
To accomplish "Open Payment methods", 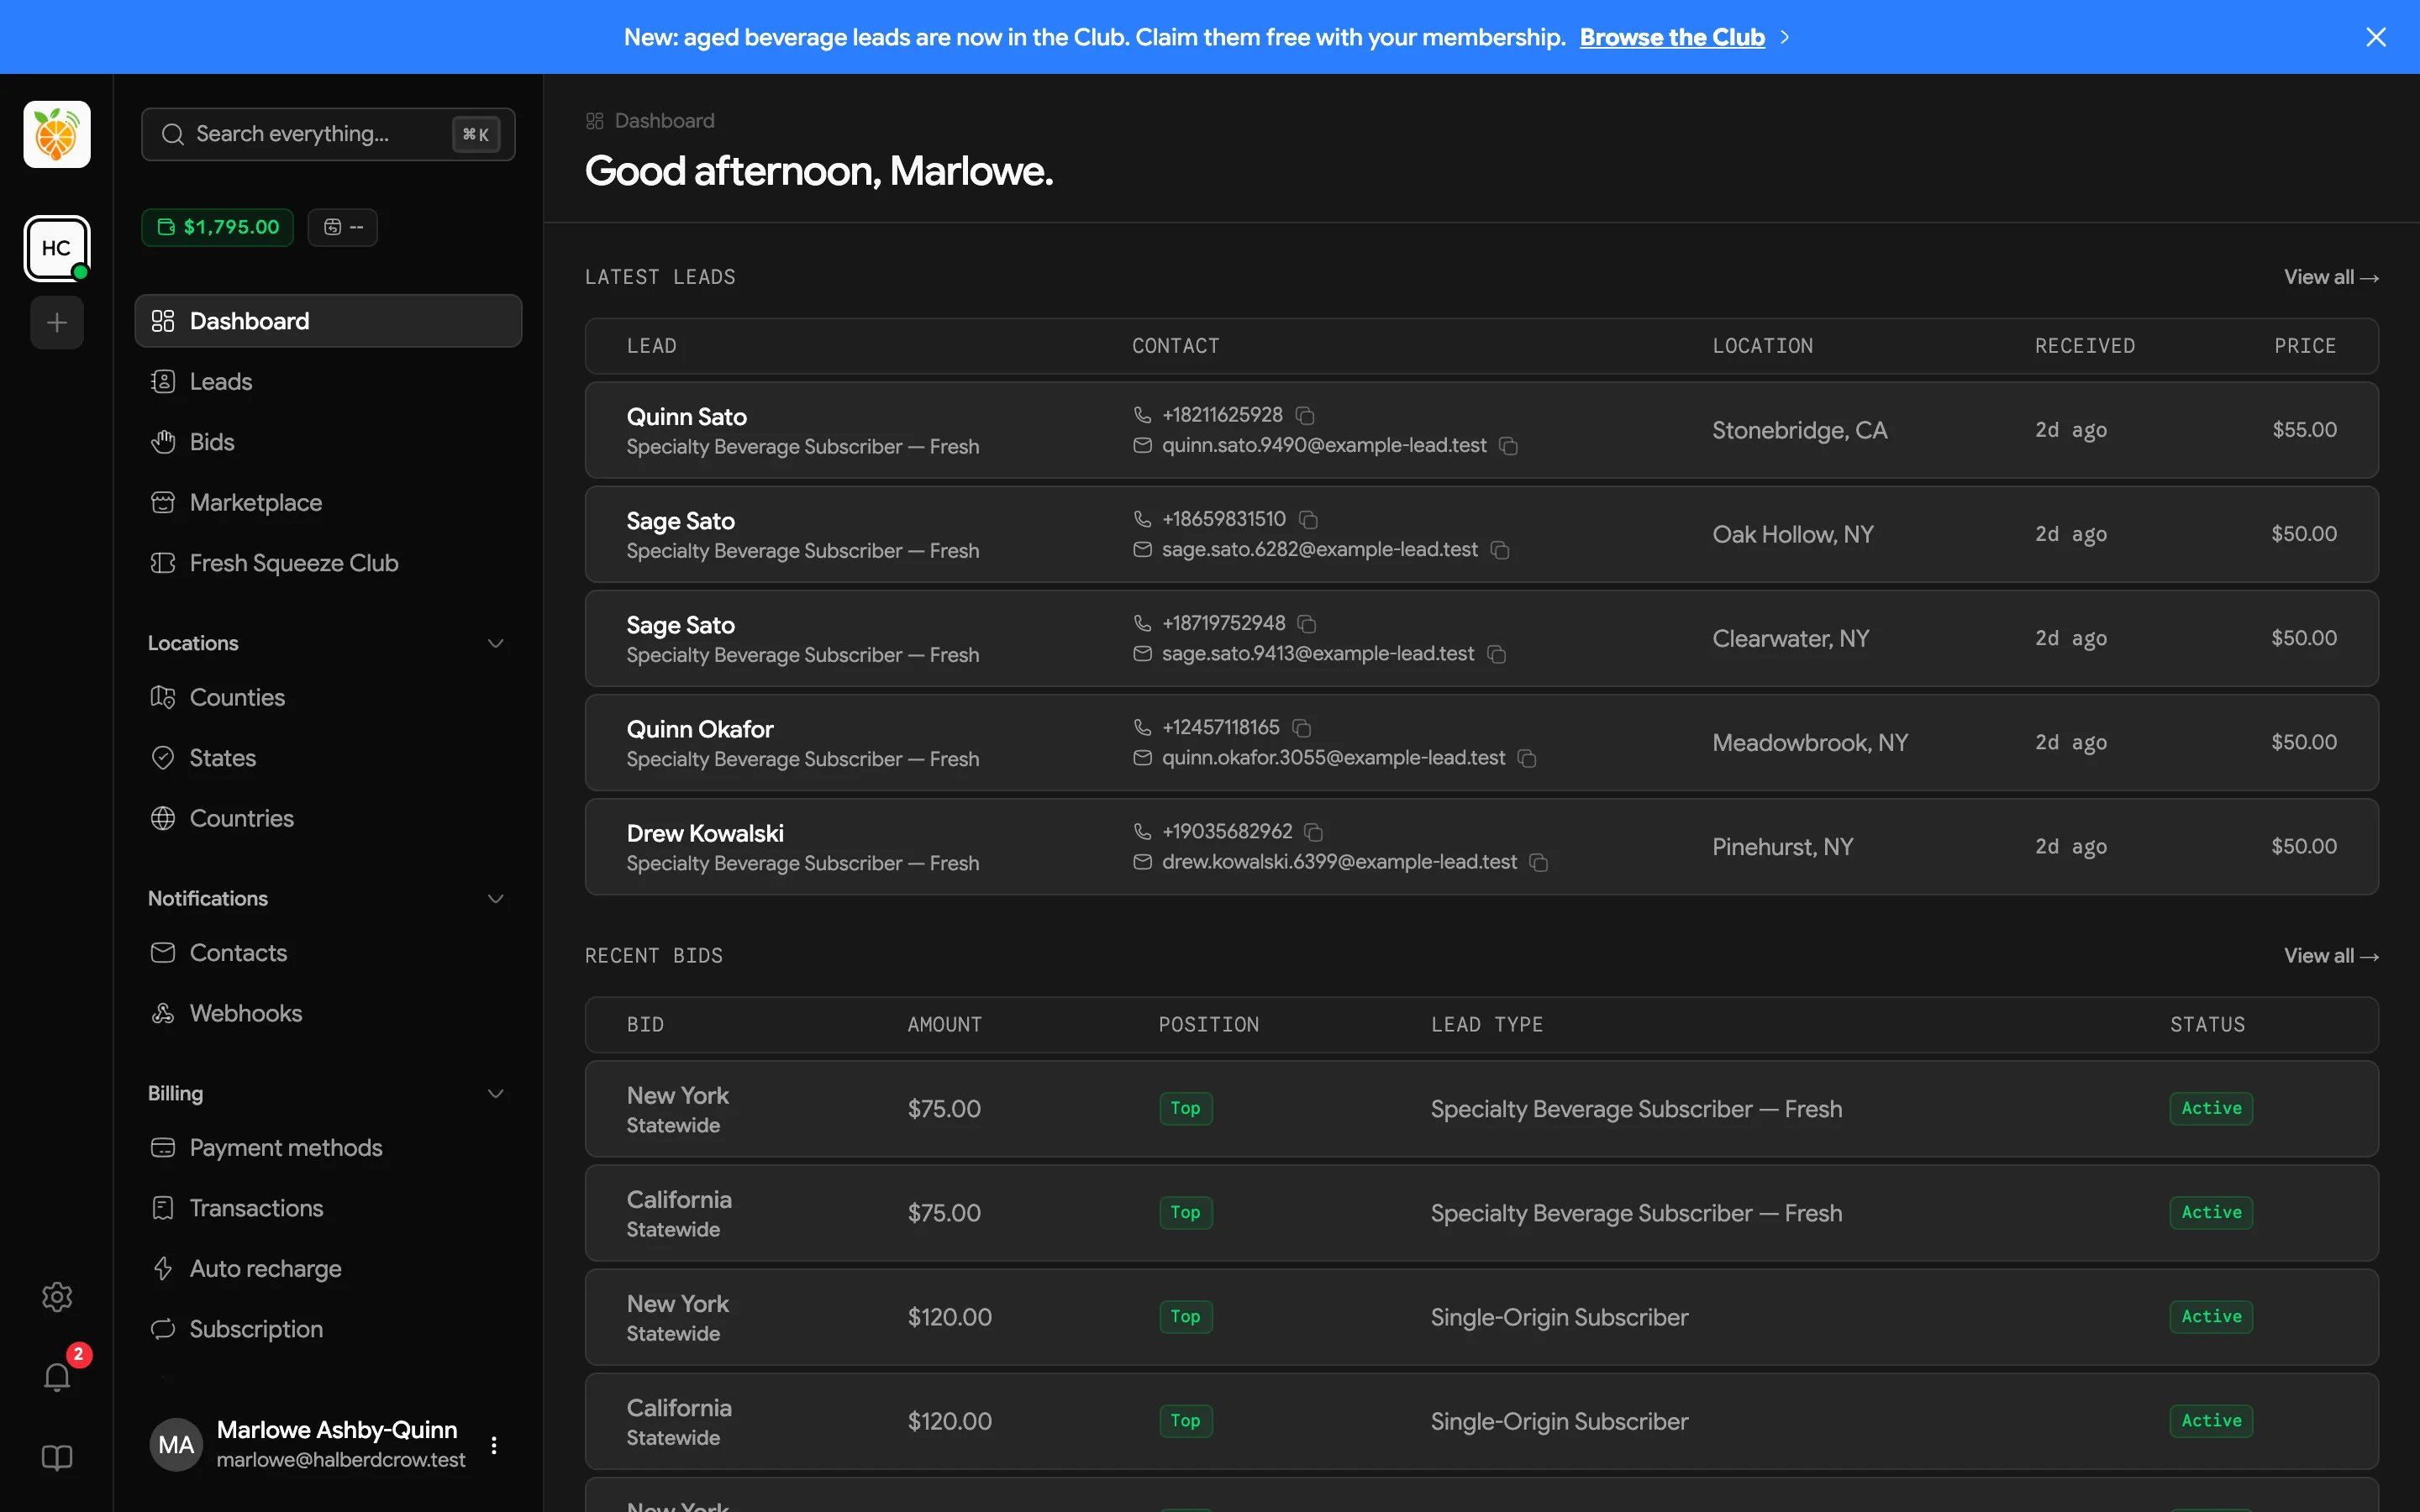I will point(328,1148).
